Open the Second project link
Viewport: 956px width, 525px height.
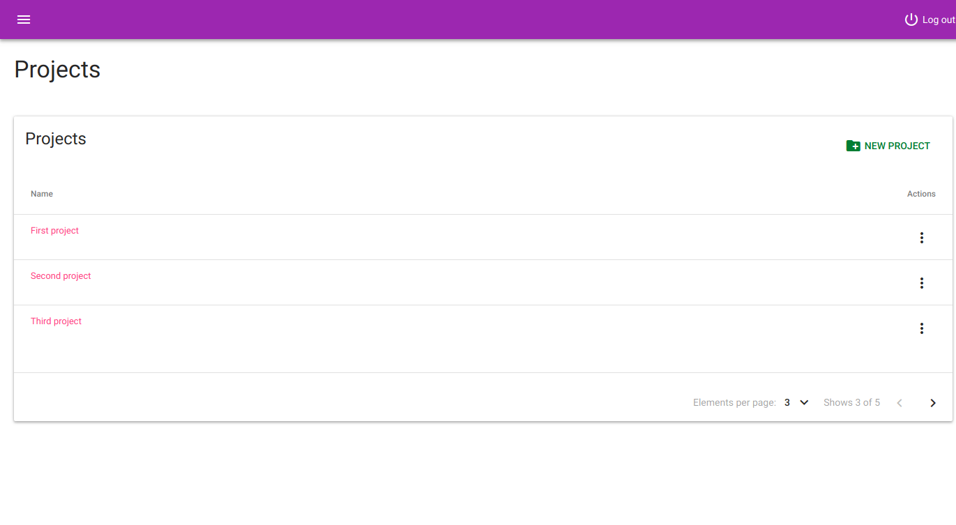point(61,276)
